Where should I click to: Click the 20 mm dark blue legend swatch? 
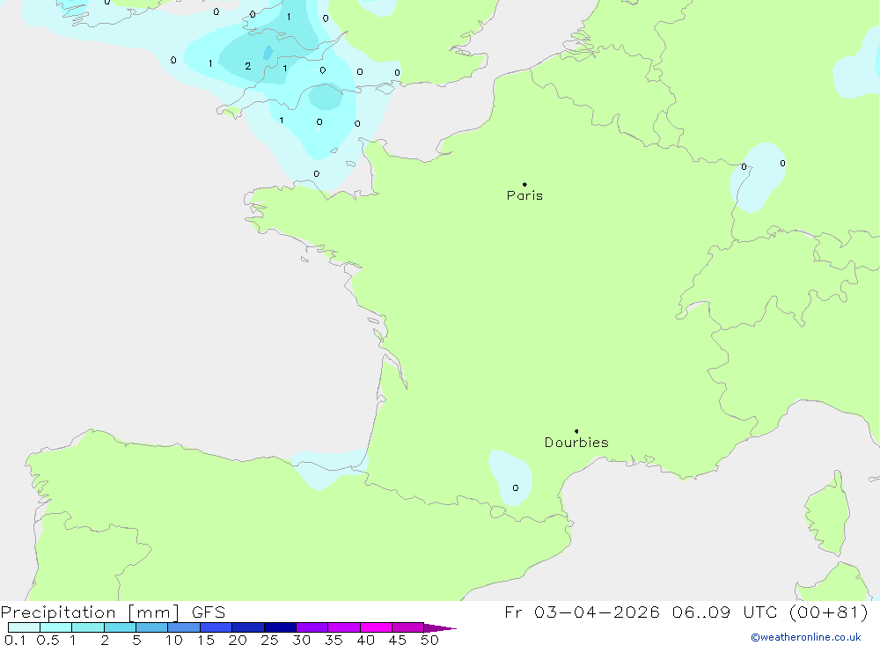pyautogui.click(x=247, y=627)
